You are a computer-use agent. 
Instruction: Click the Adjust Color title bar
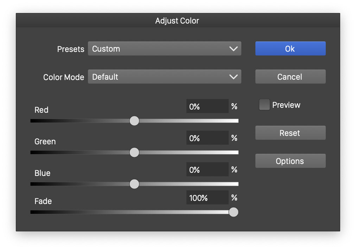coord(177,21)
